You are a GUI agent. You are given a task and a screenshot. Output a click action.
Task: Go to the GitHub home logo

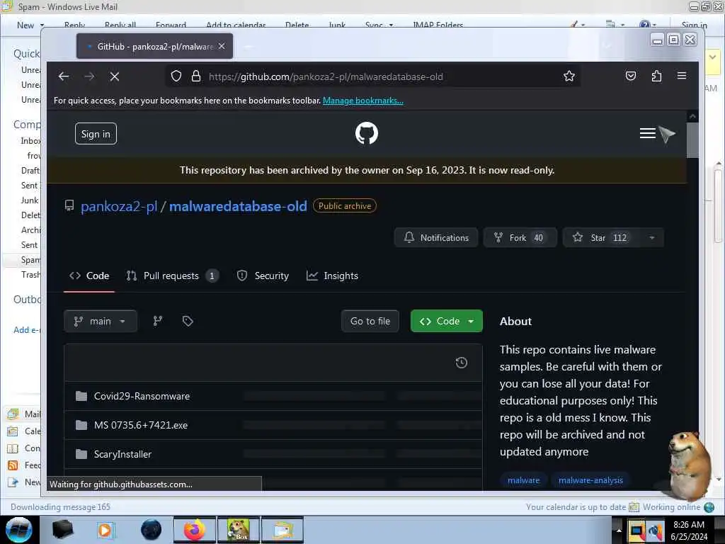tap(367, 133)
